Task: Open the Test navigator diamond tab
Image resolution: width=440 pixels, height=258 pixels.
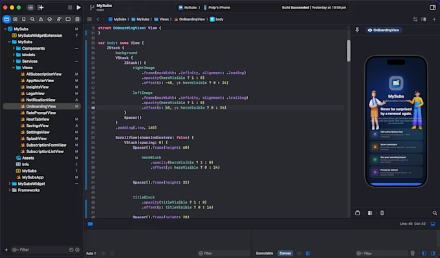Action: (x=50, y=19)
